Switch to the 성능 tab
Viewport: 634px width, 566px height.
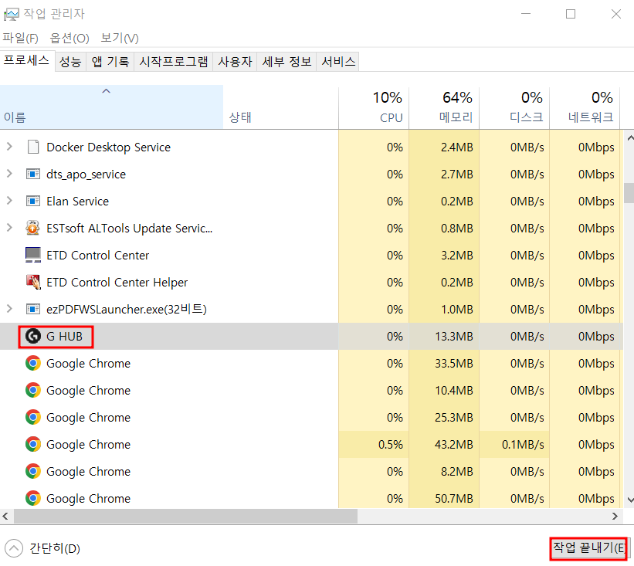coord(70,61)
